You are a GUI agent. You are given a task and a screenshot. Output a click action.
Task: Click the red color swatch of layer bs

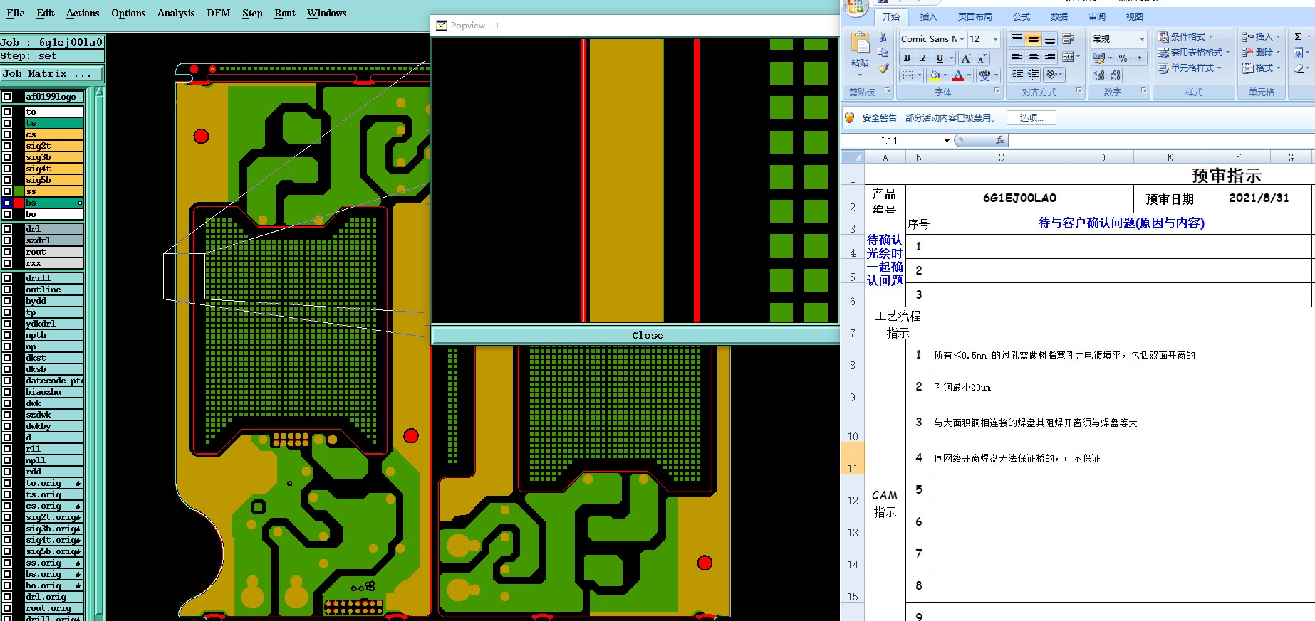point(19,203)
